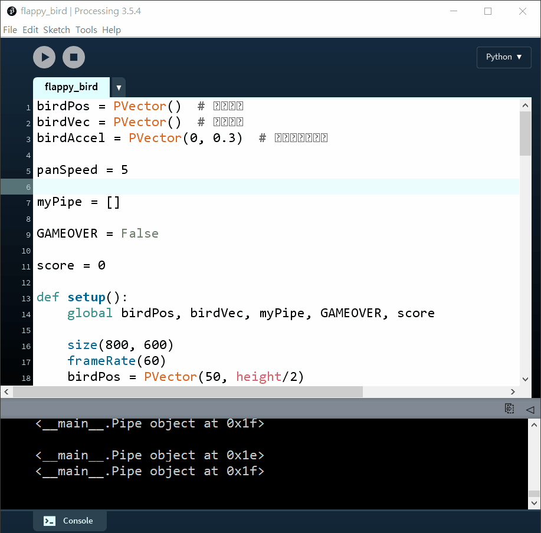Open the Help menu
This screenshot has width=541, height=533.
pyautogui.click(x=112, y=30)
